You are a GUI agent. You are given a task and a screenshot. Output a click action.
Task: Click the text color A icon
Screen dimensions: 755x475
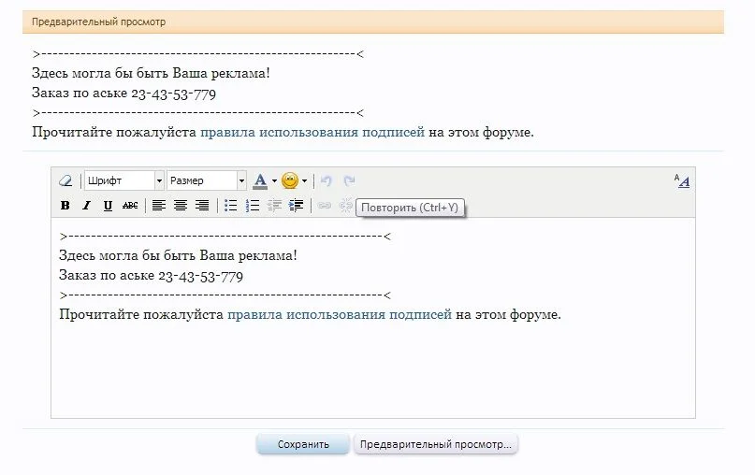[x=260, y=181]
